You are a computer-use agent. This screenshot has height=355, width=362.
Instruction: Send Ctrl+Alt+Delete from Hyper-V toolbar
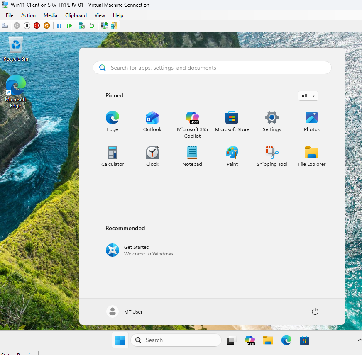coord(5,26)
